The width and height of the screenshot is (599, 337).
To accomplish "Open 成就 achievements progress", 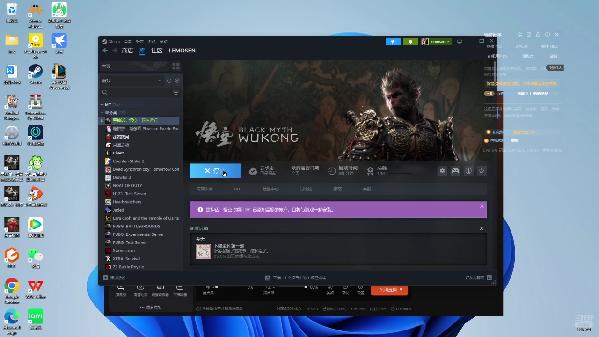I will (389, 171).
